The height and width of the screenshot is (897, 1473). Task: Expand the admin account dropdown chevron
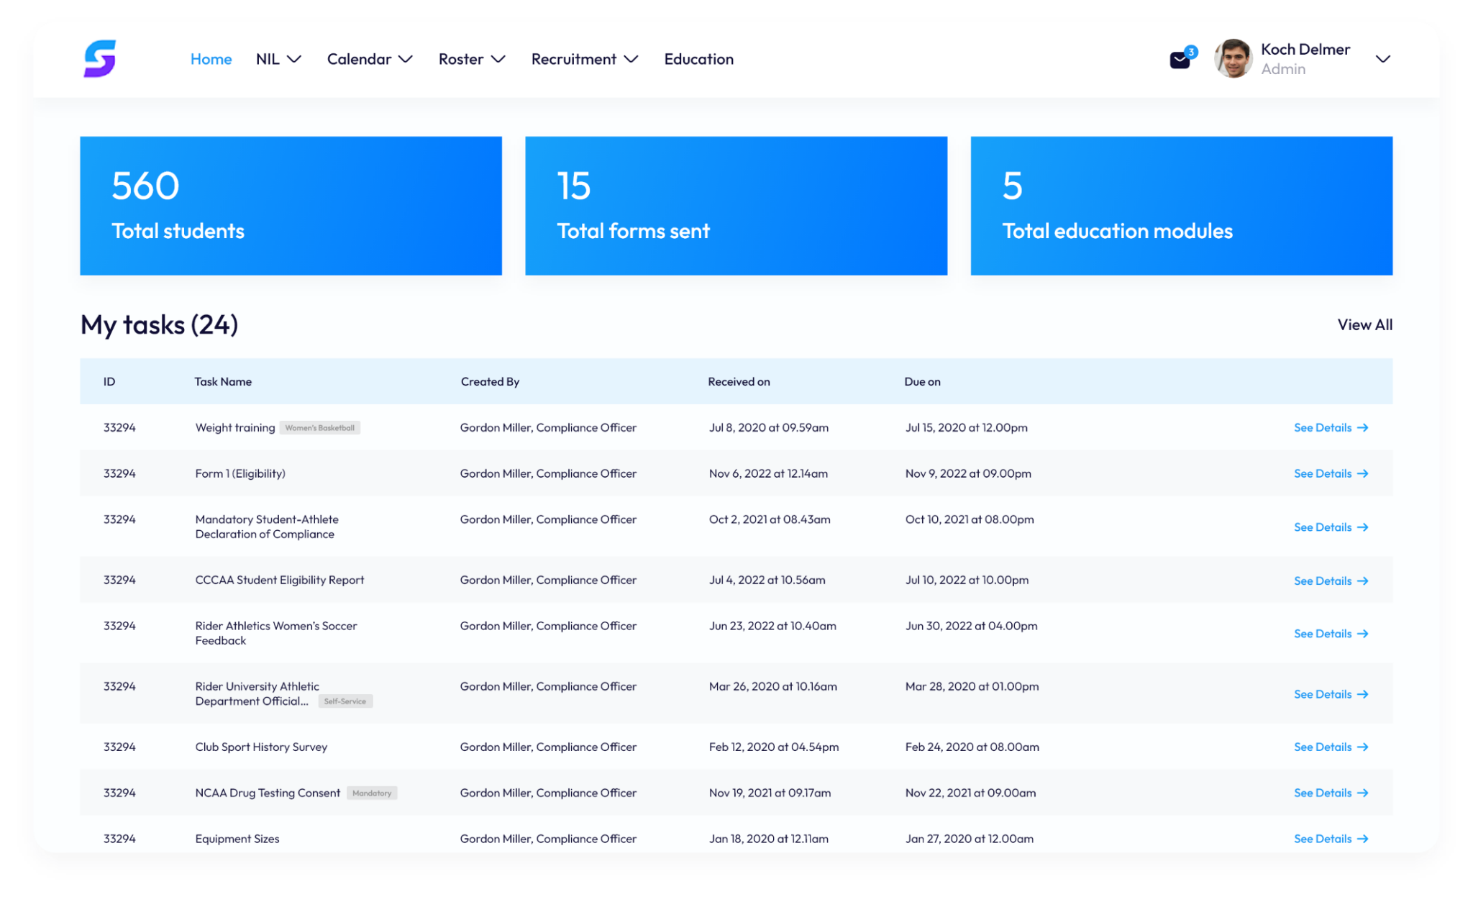(1383, 60)
